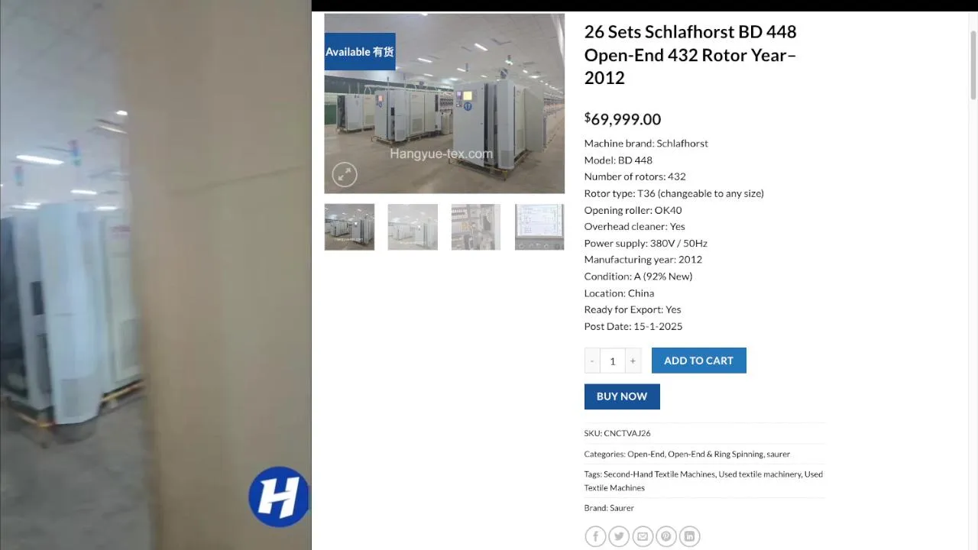978x550 pixels.
Task: Click the ADD TO CART button
Action: 698,361
